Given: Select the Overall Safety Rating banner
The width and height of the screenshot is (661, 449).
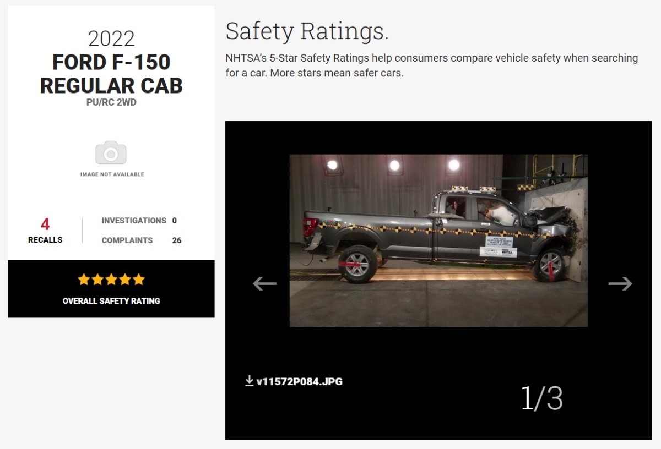Looking at the screenshot, I should pyautogui.click(x=111, y=289).
